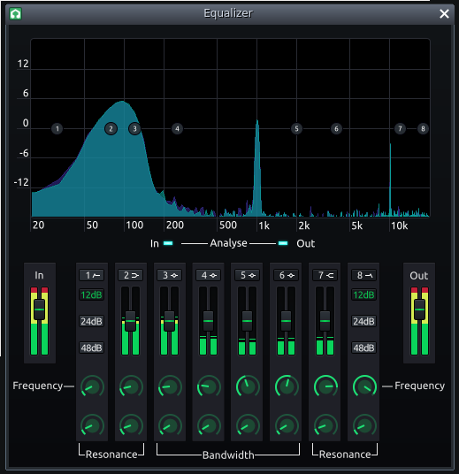This screenshot has width=459, height=474.
Task: Click band 3 frequency knob
Action: click(170, 386)
